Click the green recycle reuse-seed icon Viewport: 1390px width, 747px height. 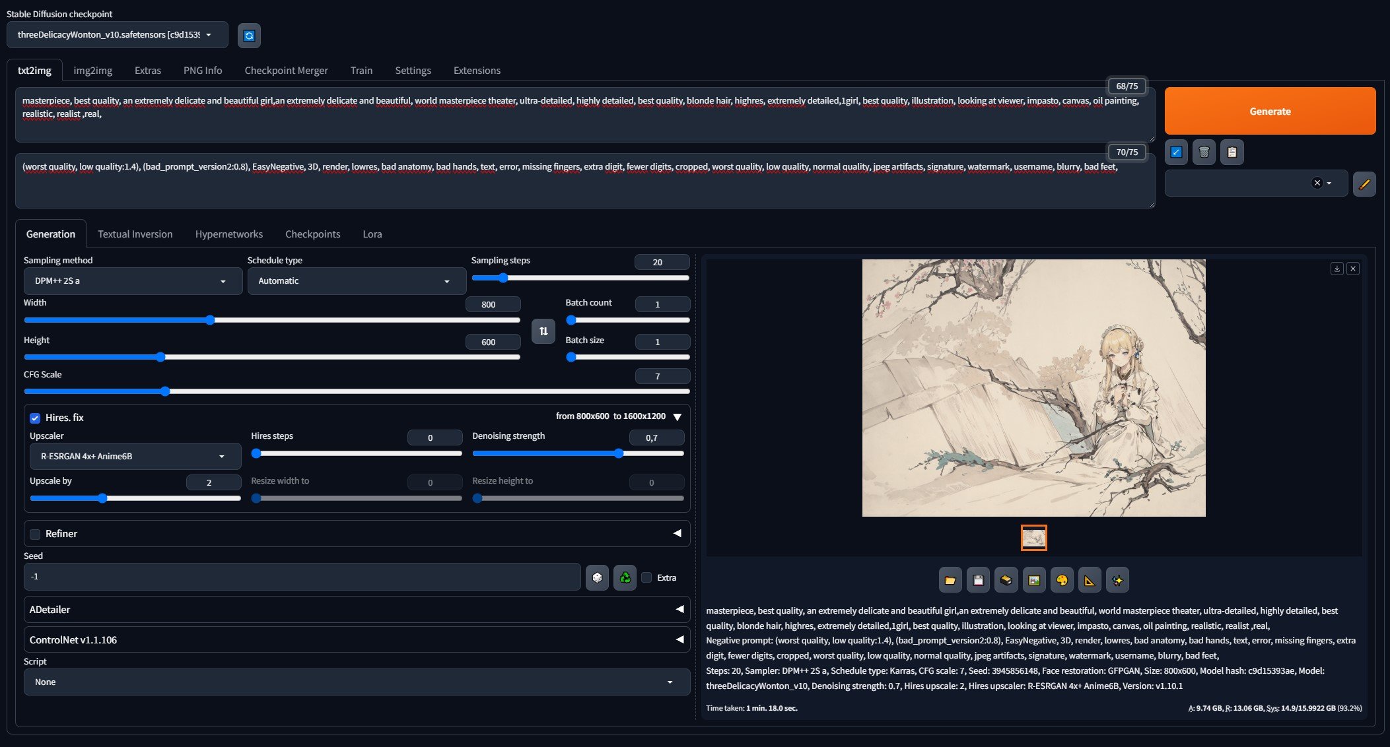625,577
